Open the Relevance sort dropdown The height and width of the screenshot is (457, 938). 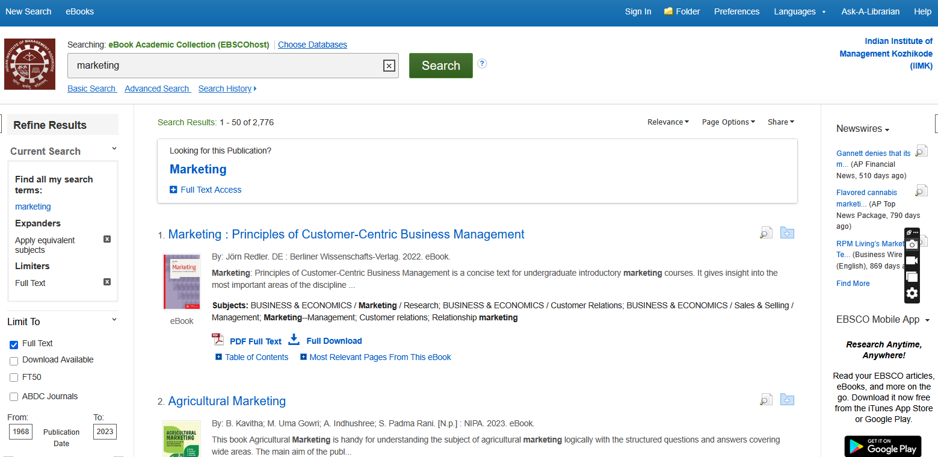click(668, 122)
